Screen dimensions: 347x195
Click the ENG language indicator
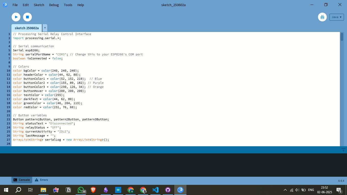click(311, 190)
